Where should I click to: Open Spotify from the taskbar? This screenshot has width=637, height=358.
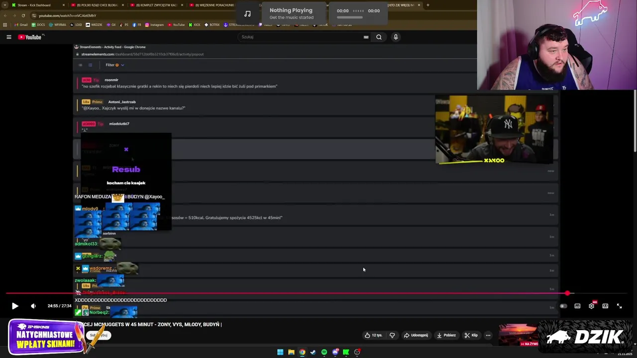[x=324, y=352]
